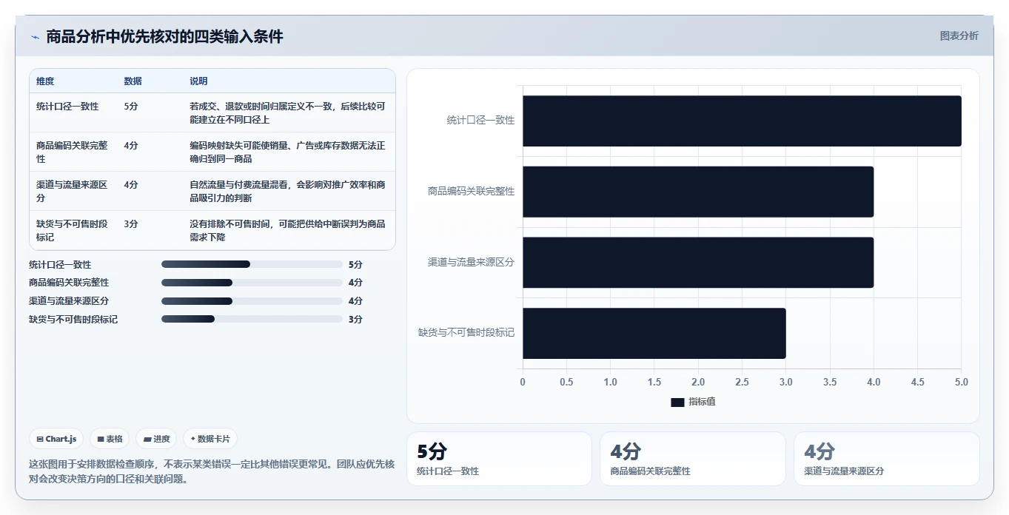Click the 缺货与不可售时段标记 progress bar
Screen dimensions: 1009x515
(252, 319)
